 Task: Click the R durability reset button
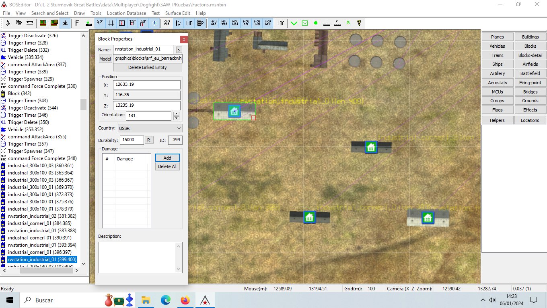[149, 140]
